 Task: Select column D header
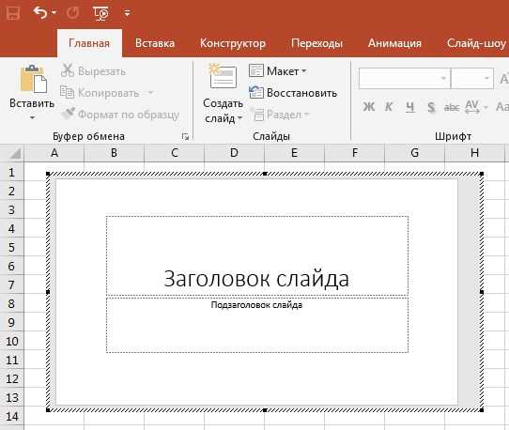click(234, 152)
